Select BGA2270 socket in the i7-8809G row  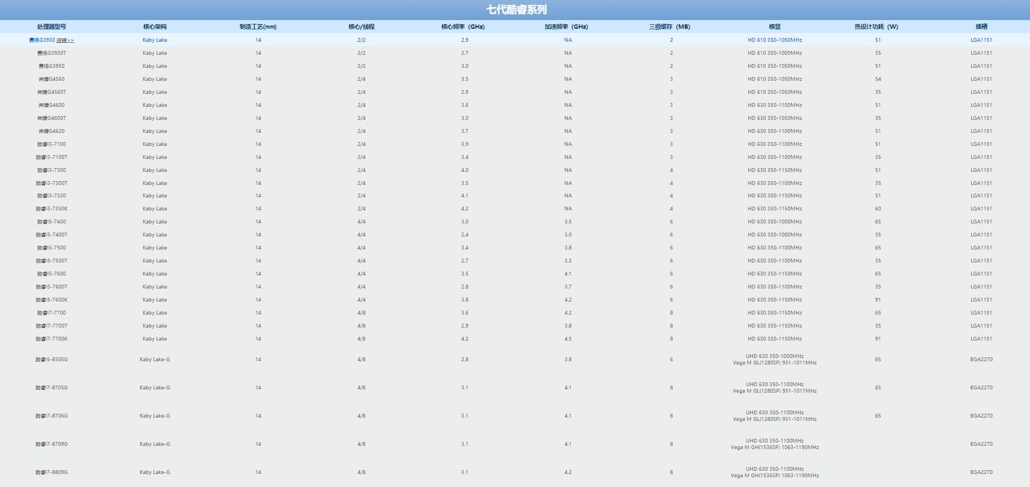982,472
